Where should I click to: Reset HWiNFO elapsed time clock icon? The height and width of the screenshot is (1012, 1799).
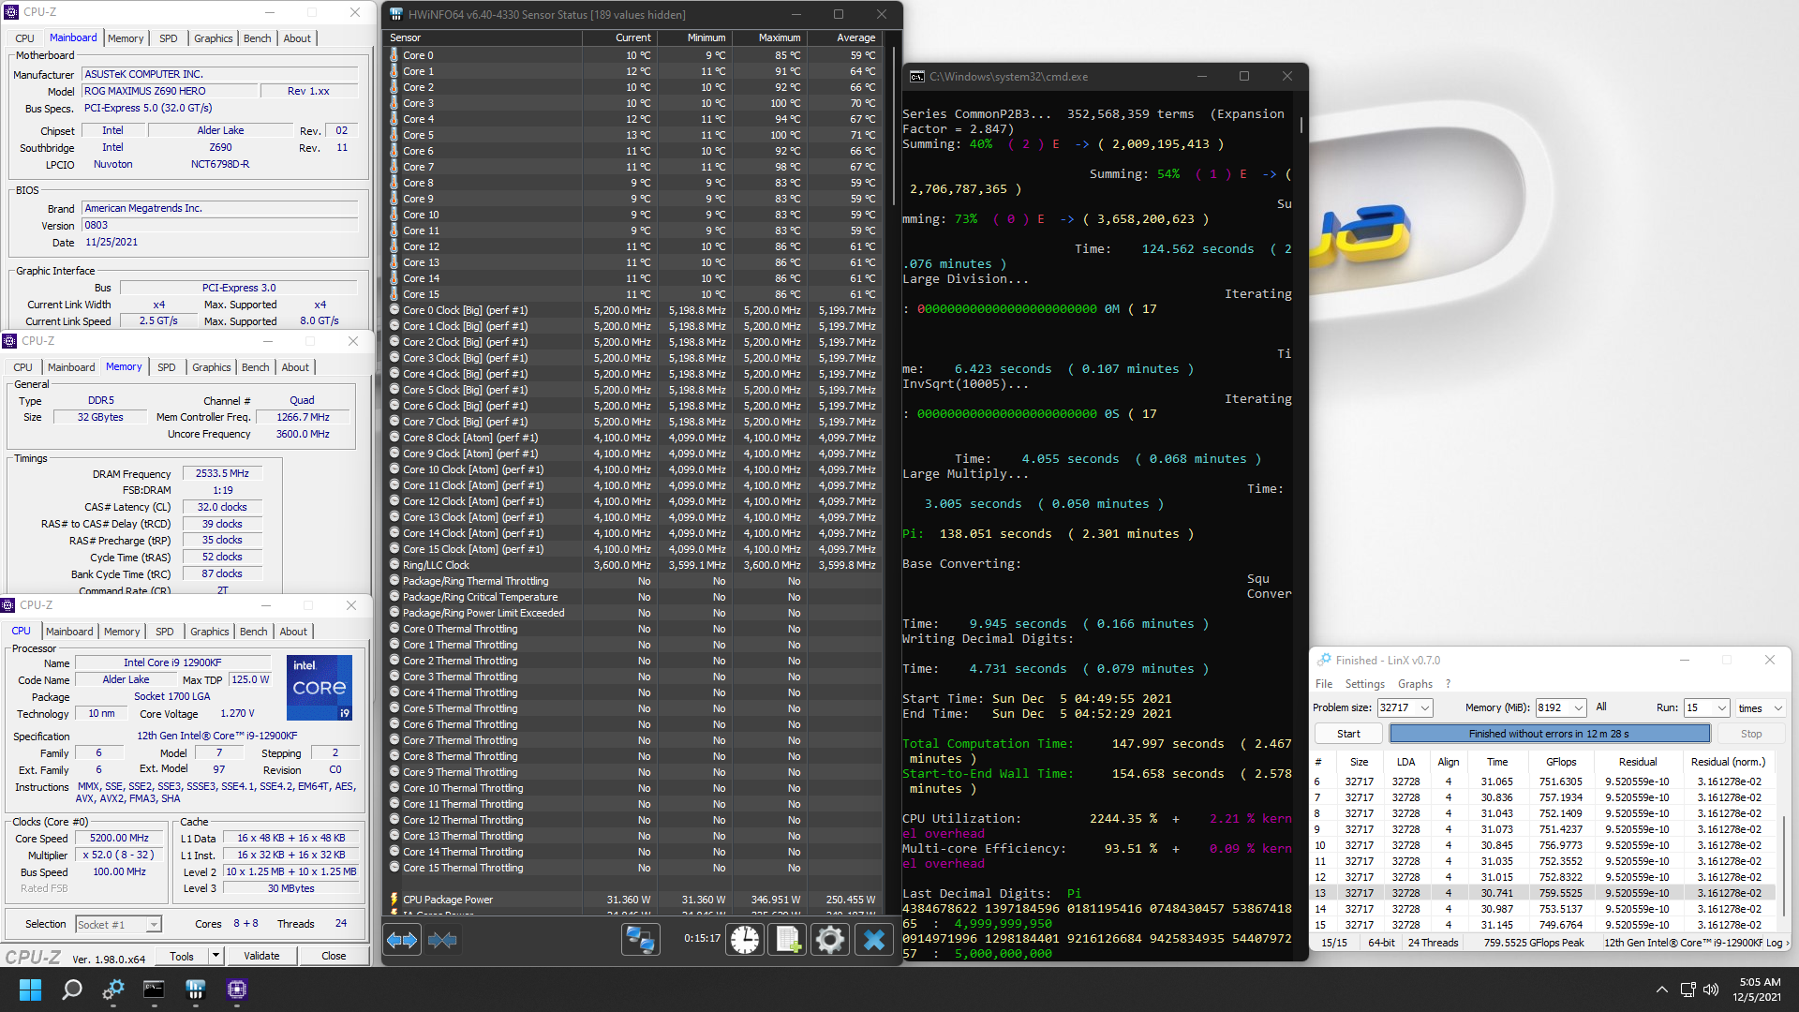click(745, 940)
